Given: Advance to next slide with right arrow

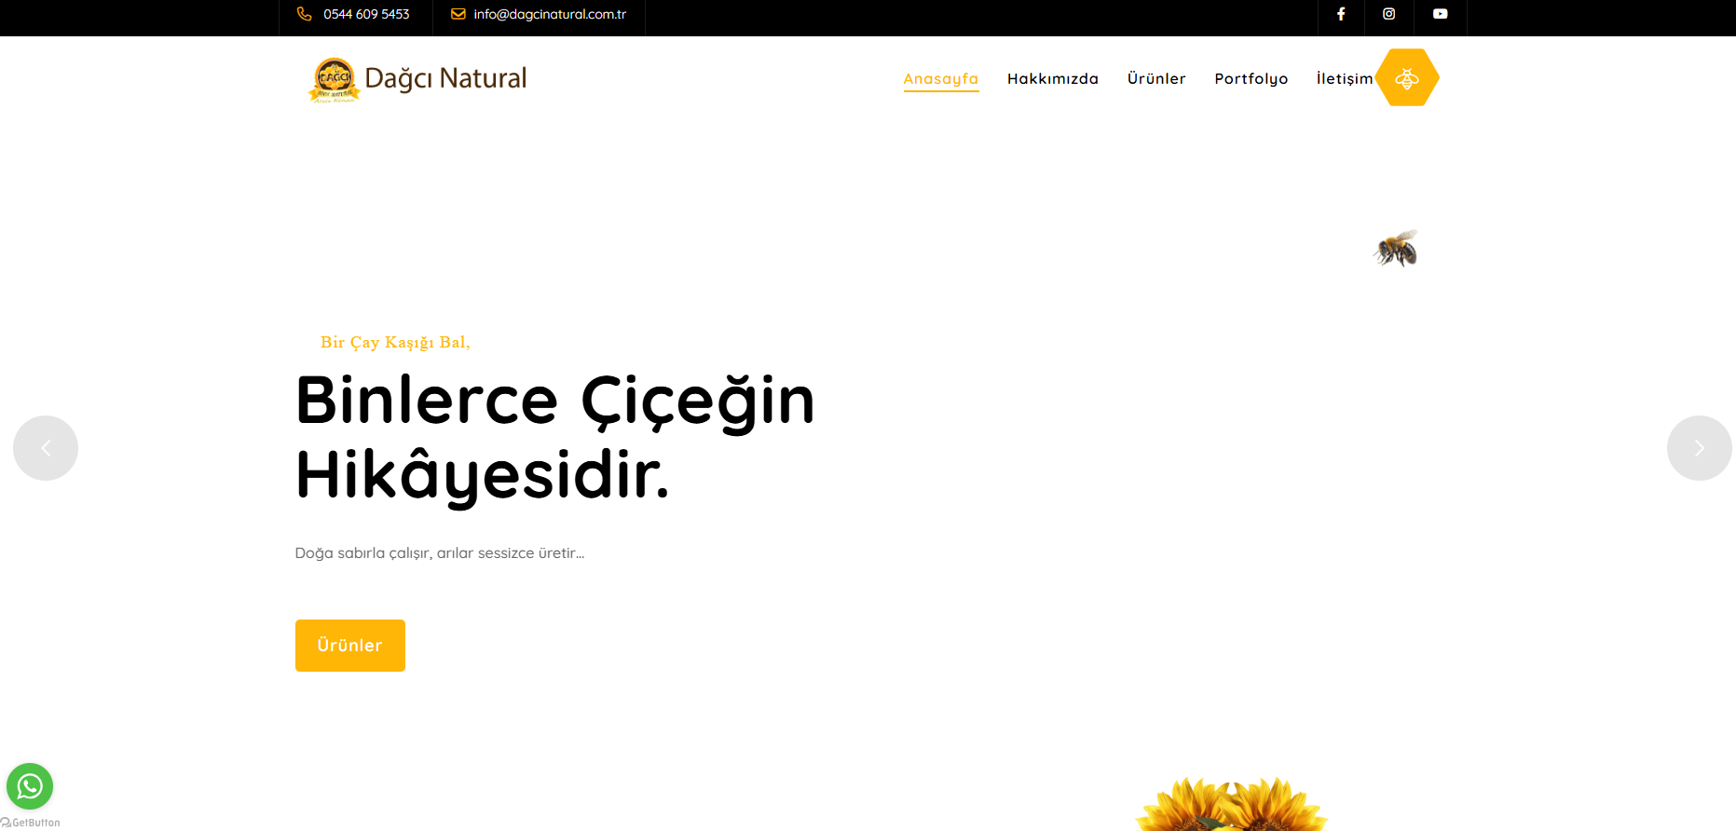Looking at the screenshot, I should click(1699, 448).
